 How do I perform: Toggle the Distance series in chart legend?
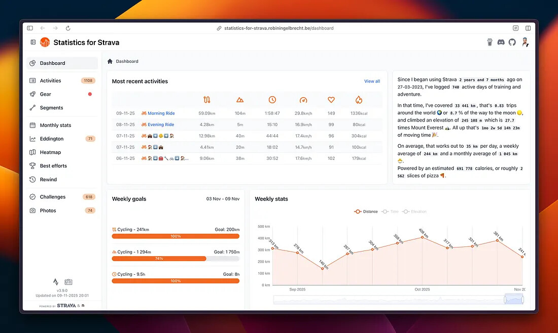pos(366,212)
